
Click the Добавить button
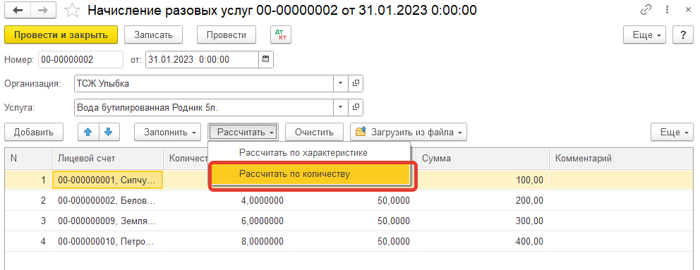click(x=33, y=132)
